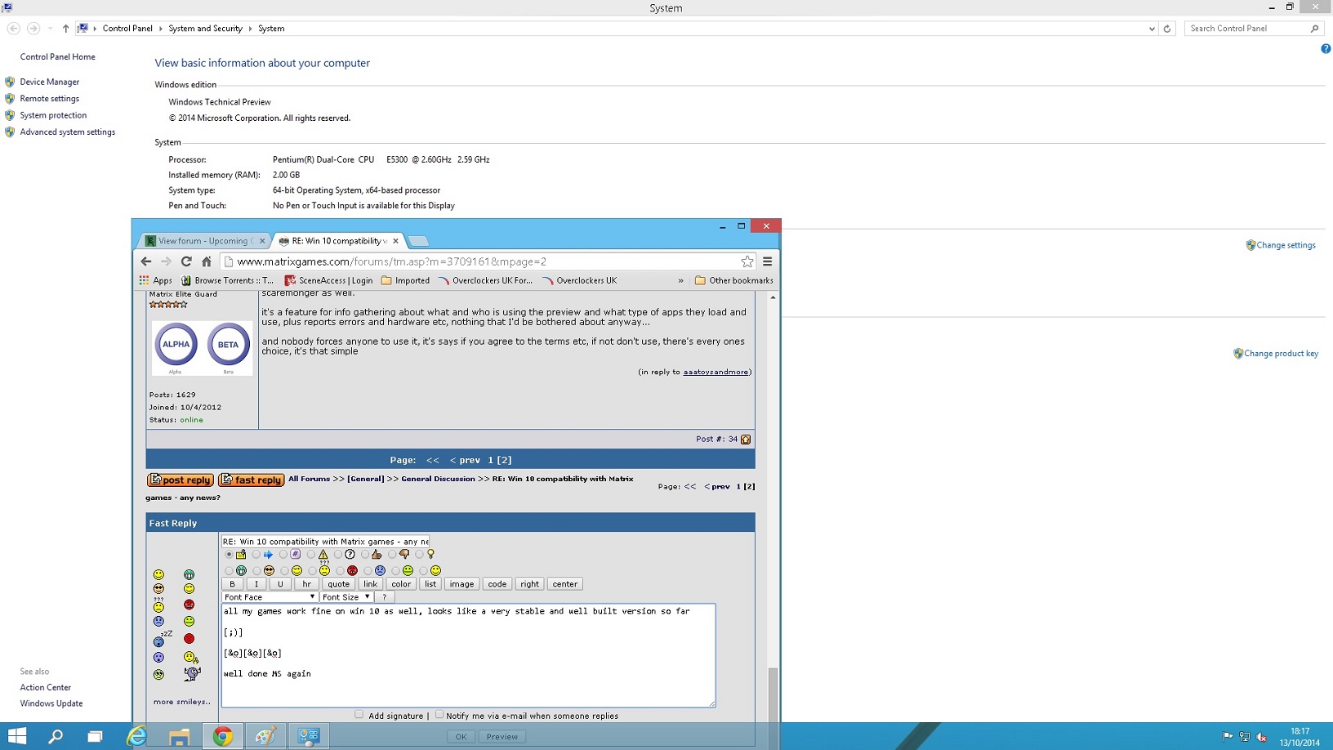The width and height of the screenshot is (1333, 750).
Task: Open the network icon in system tray
Action: (x=1245, y=737)
